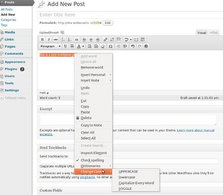Image resolution: width=223 pixels, height=195 pixels.
Task: Open the Links menu
Action: coord(9,39)
